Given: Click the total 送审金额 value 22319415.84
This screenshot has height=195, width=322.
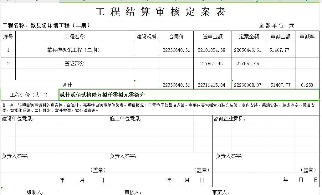Looking at the screenshot, I should tap(212, 85).
